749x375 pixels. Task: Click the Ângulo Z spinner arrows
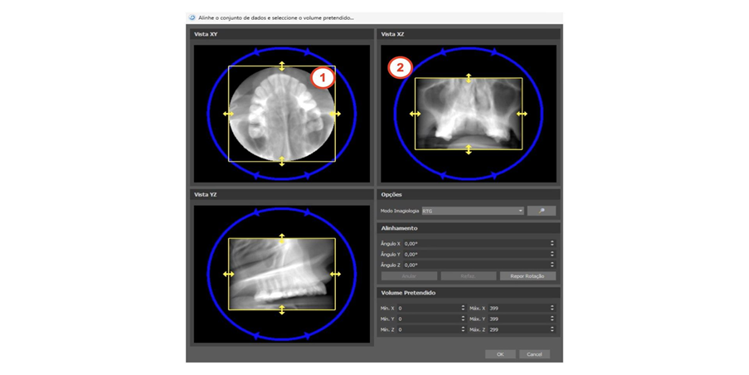click(x=552, y=265)
